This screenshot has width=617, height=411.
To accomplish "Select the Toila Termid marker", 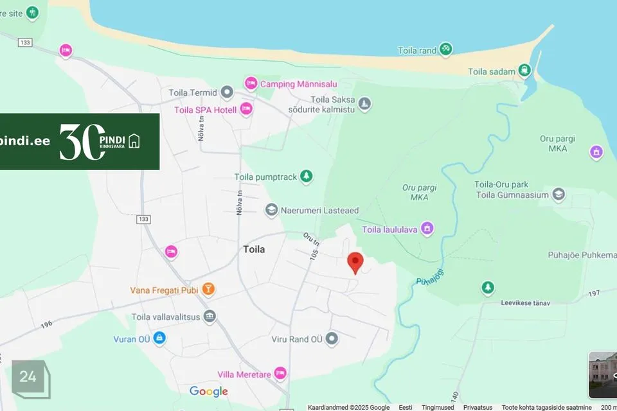I will pyautogui.click(x=227, y=92).
